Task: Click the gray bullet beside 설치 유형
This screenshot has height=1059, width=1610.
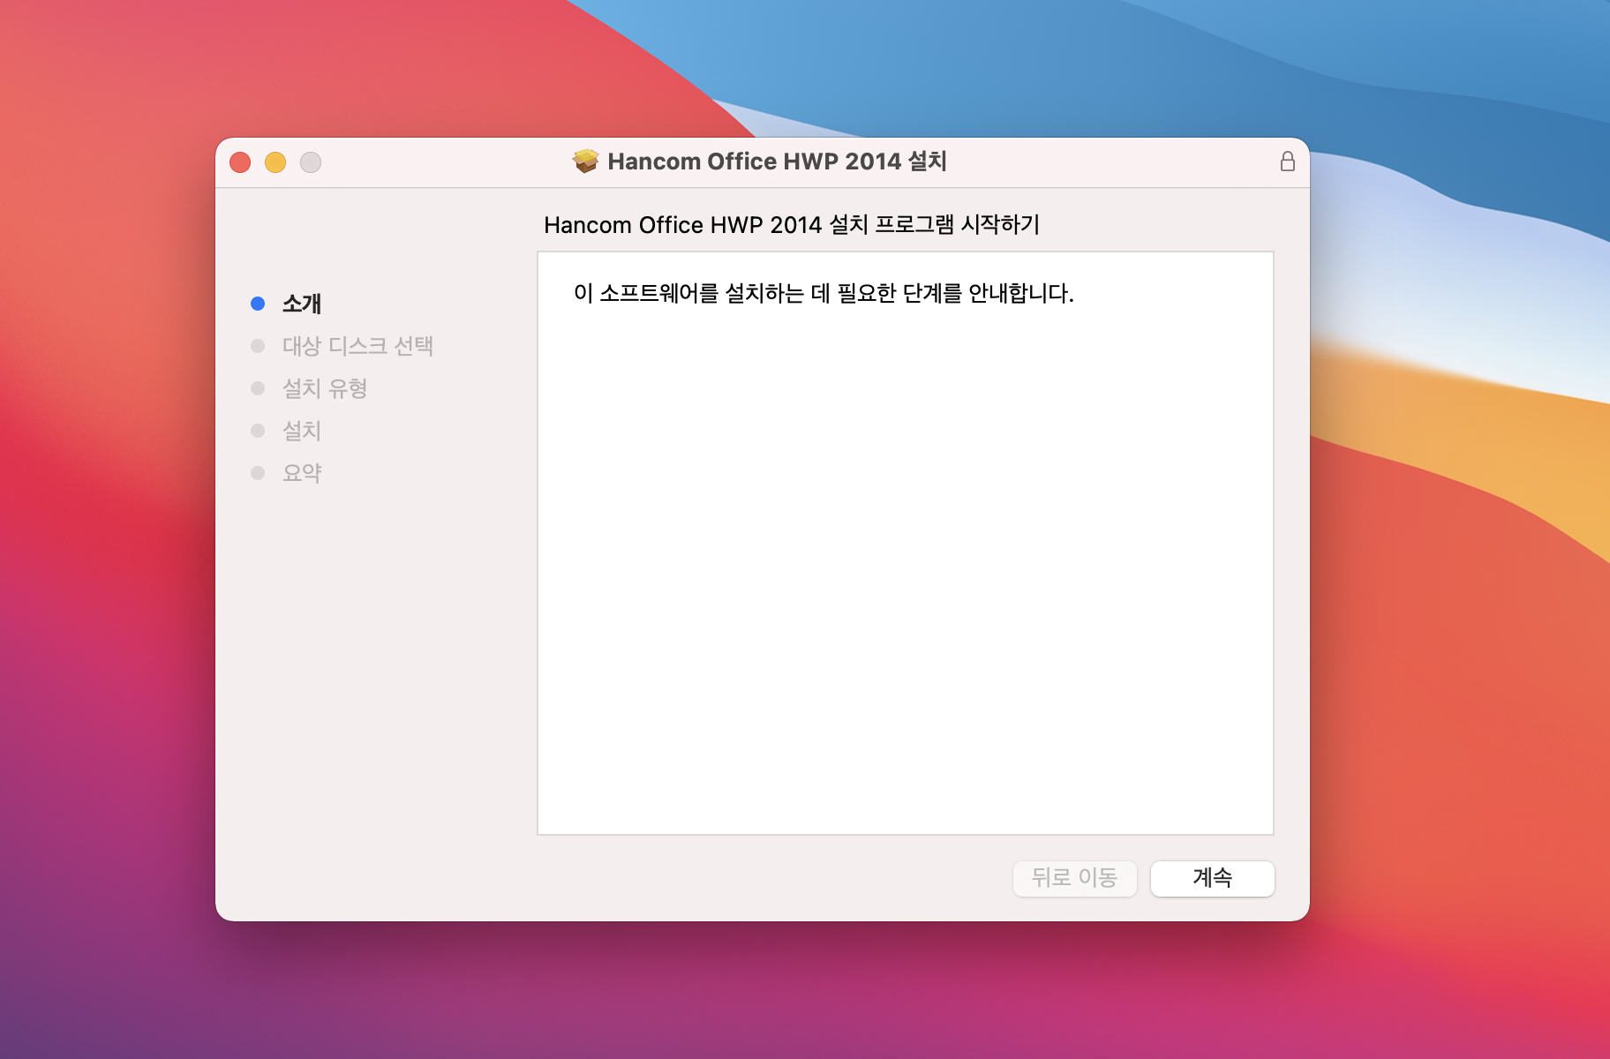Action: [x=258, y=388]
